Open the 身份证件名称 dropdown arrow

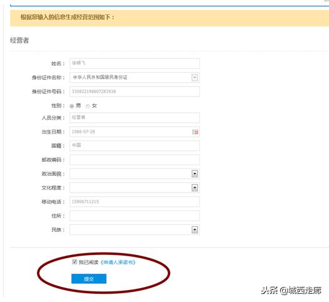(x=194, y=78)
